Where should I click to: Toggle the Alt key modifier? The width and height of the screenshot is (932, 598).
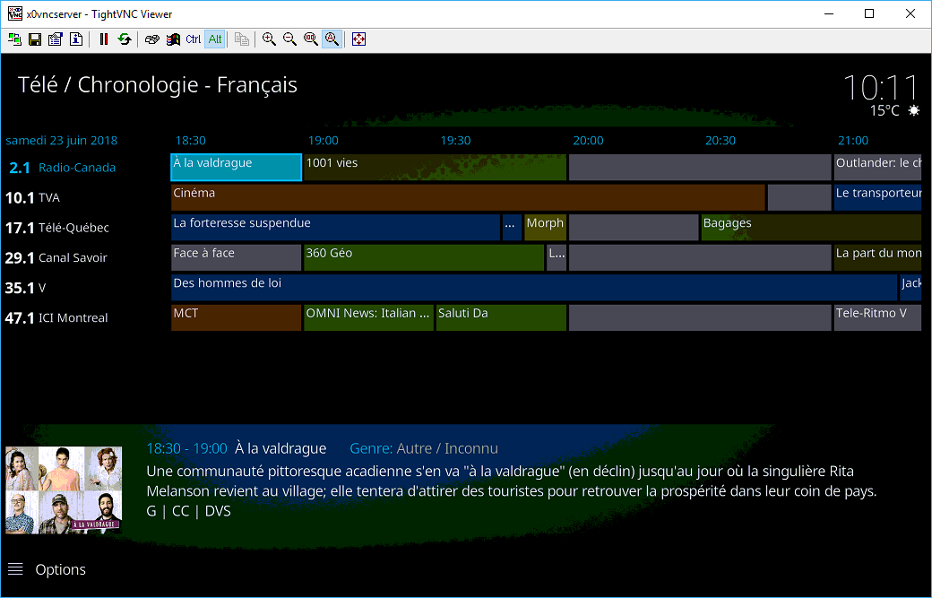click(x=215, y=39)
